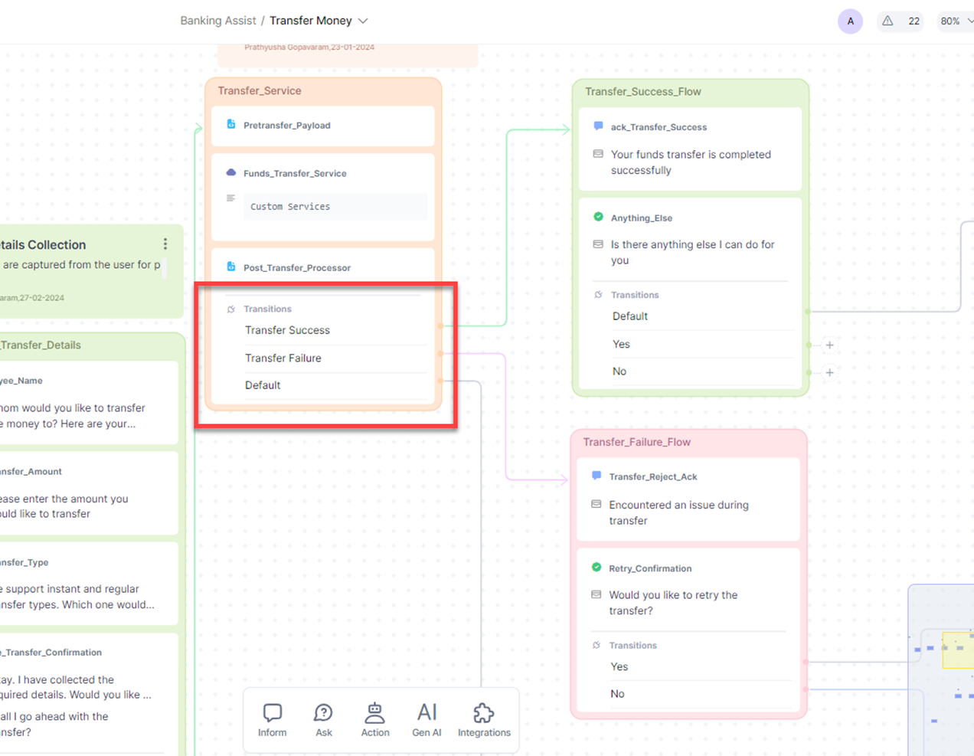This screenshot has height=756, width=974.
Task: Open the Gen AI tool
Action: [x=427, y=720]
